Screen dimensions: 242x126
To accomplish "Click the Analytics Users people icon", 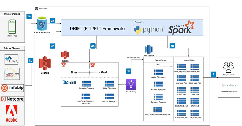I will [228, 67].
